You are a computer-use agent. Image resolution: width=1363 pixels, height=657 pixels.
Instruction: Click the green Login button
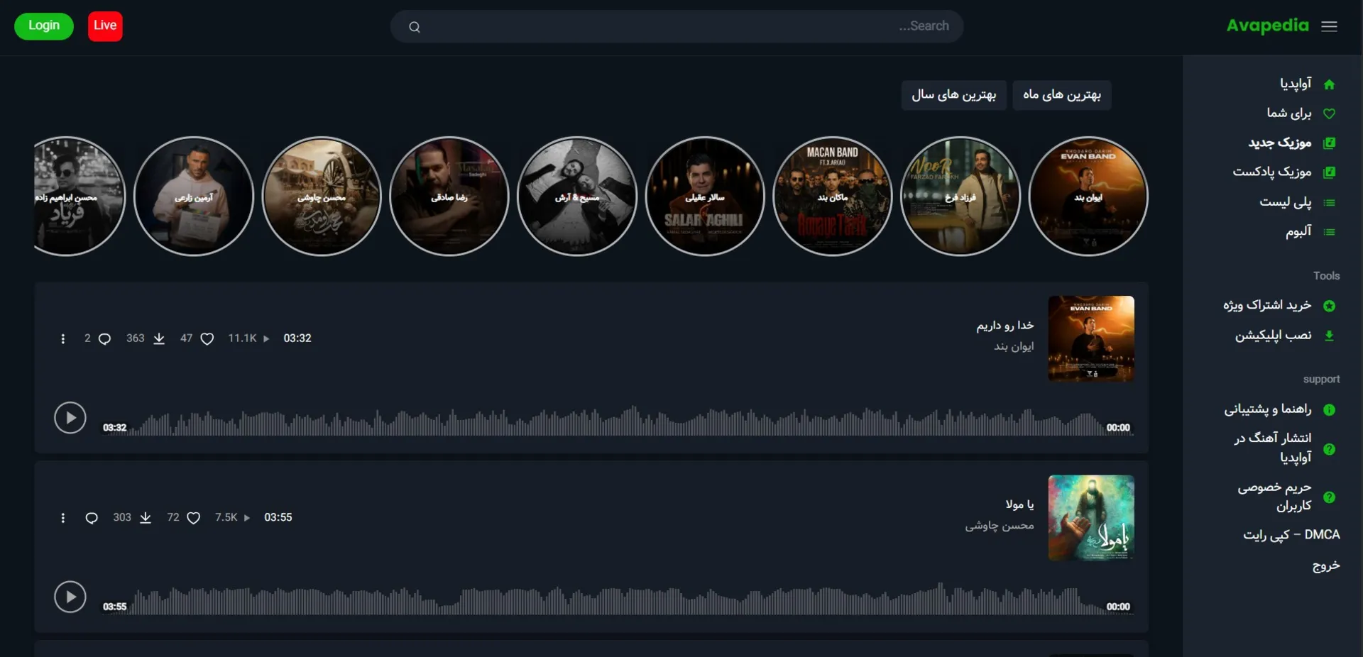point(44,26)
